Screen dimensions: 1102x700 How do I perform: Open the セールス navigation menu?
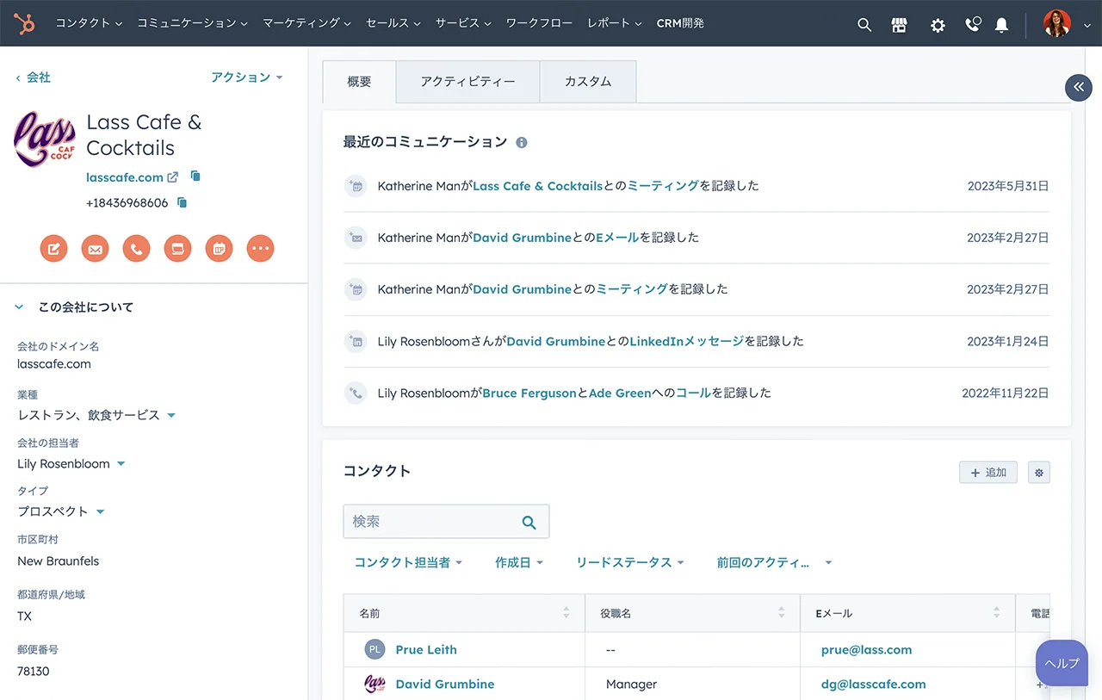coord(393,23)
